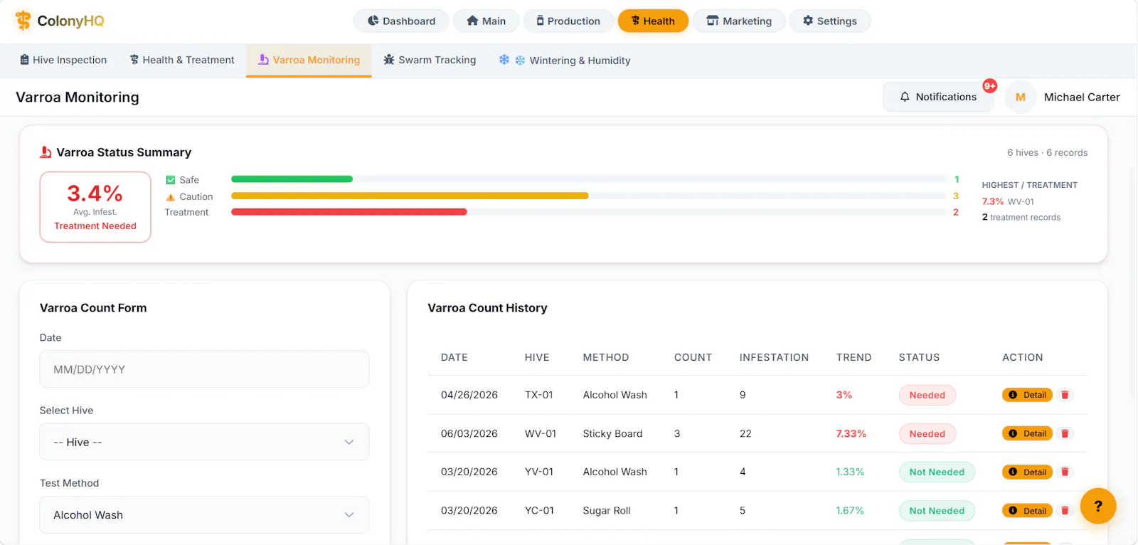Open Detail for TX-01 record
The image size is (1138, 545).
tap(1027, 395)
